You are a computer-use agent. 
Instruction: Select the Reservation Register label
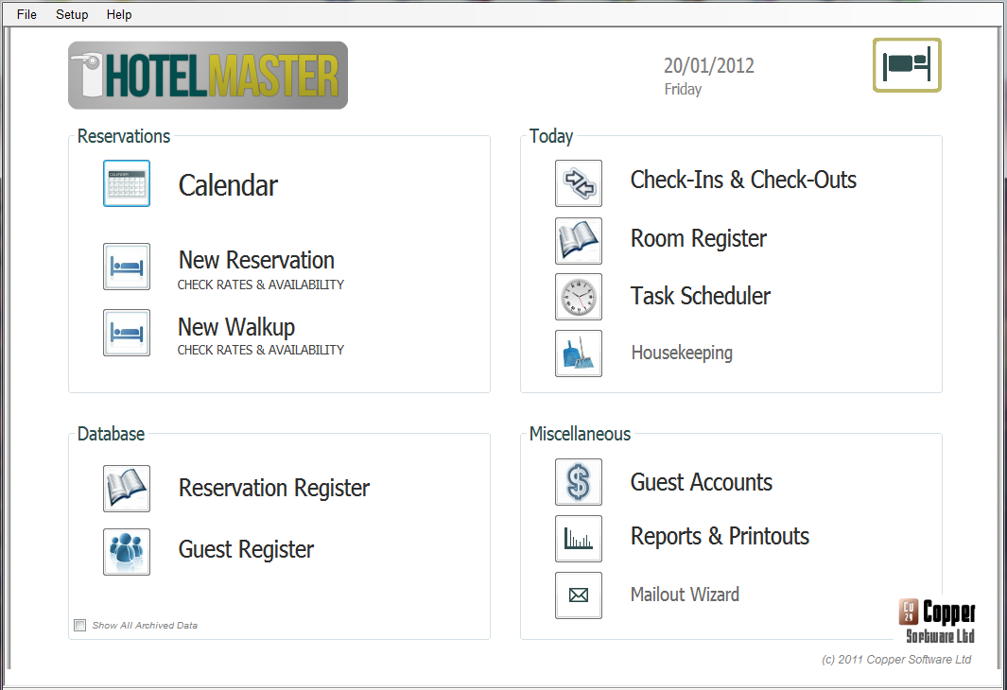click(x=274, y=488)
